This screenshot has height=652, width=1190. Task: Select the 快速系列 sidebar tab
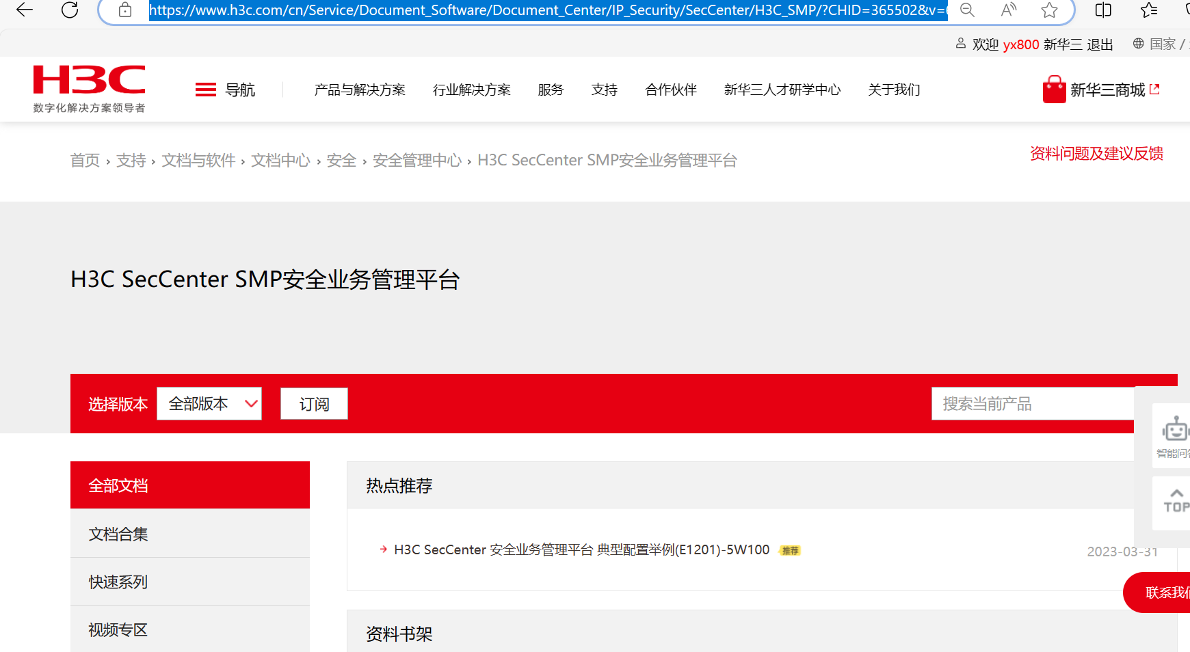click(x=190, y=582)
